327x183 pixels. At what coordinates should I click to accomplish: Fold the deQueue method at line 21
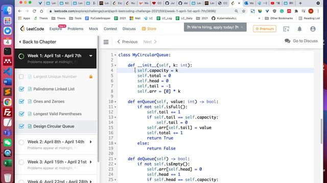coord(115,159)
